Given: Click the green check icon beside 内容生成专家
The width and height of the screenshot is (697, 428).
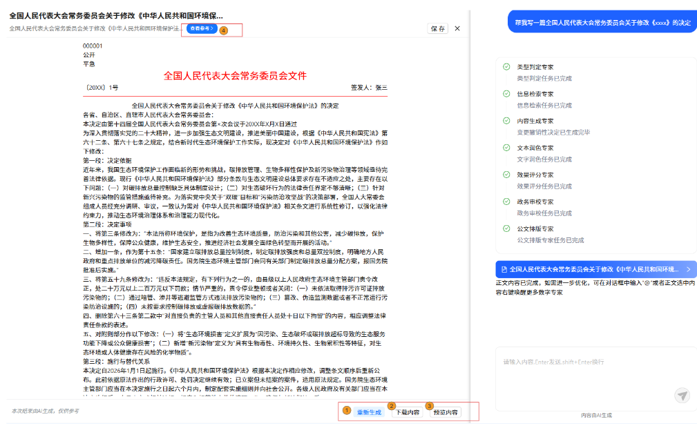Looking at the screenshot, I should tap(506, 121).
